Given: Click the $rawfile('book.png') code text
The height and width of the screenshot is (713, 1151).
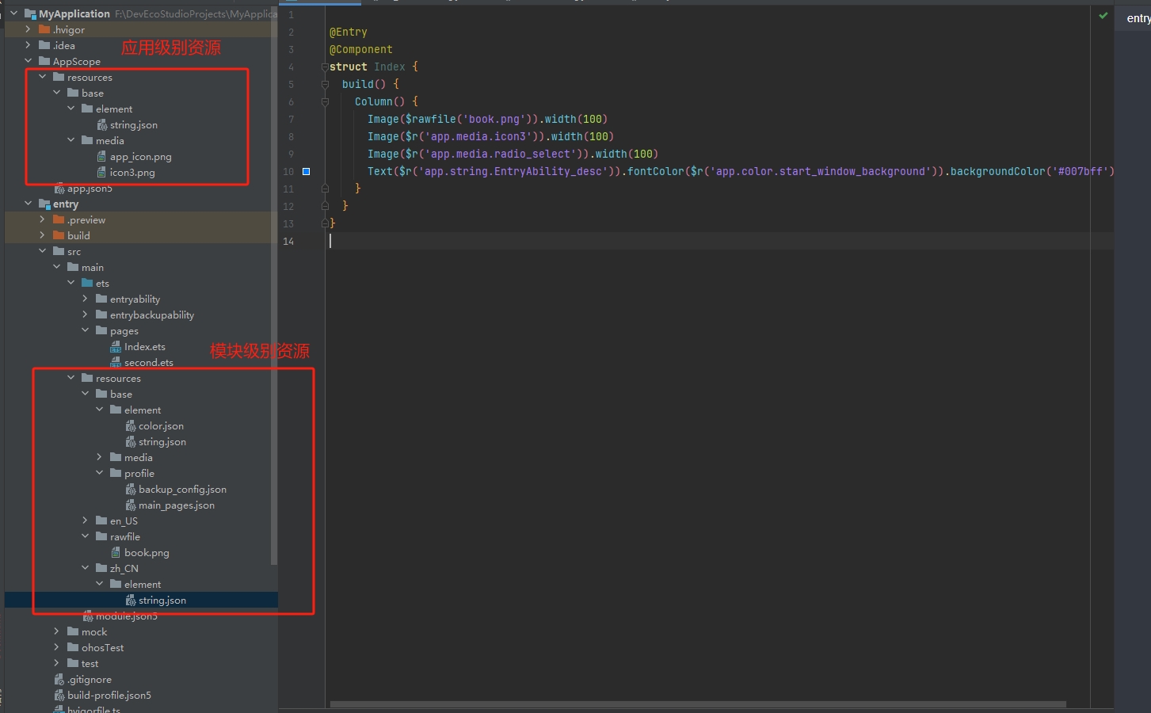Looking at the screenshot, I should coord(466,119).
